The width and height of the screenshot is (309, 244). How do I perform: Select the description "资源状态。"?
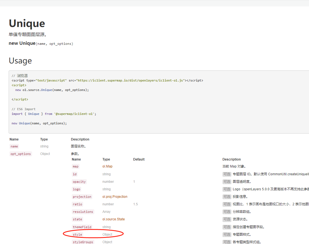tap(240, 219)
